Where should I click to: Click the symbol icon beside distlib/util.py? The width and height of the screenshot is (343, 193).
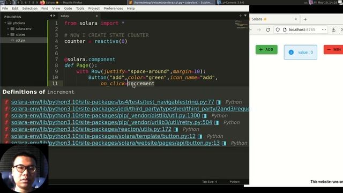[6, 116]
